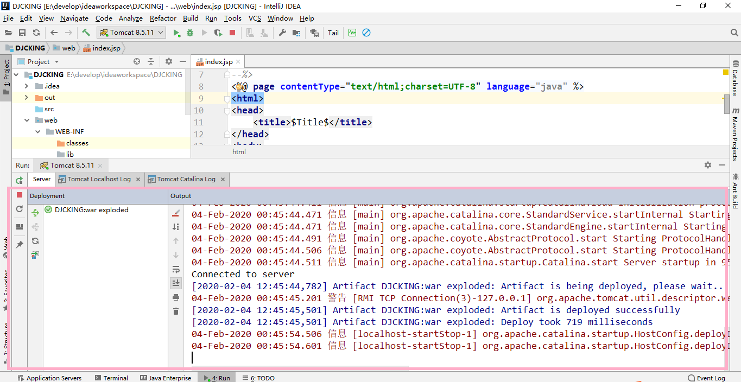Viewport: 741px width, 382px height.
Task: Open the Java Enterprise tool window
Action: (x=166, y=378)
